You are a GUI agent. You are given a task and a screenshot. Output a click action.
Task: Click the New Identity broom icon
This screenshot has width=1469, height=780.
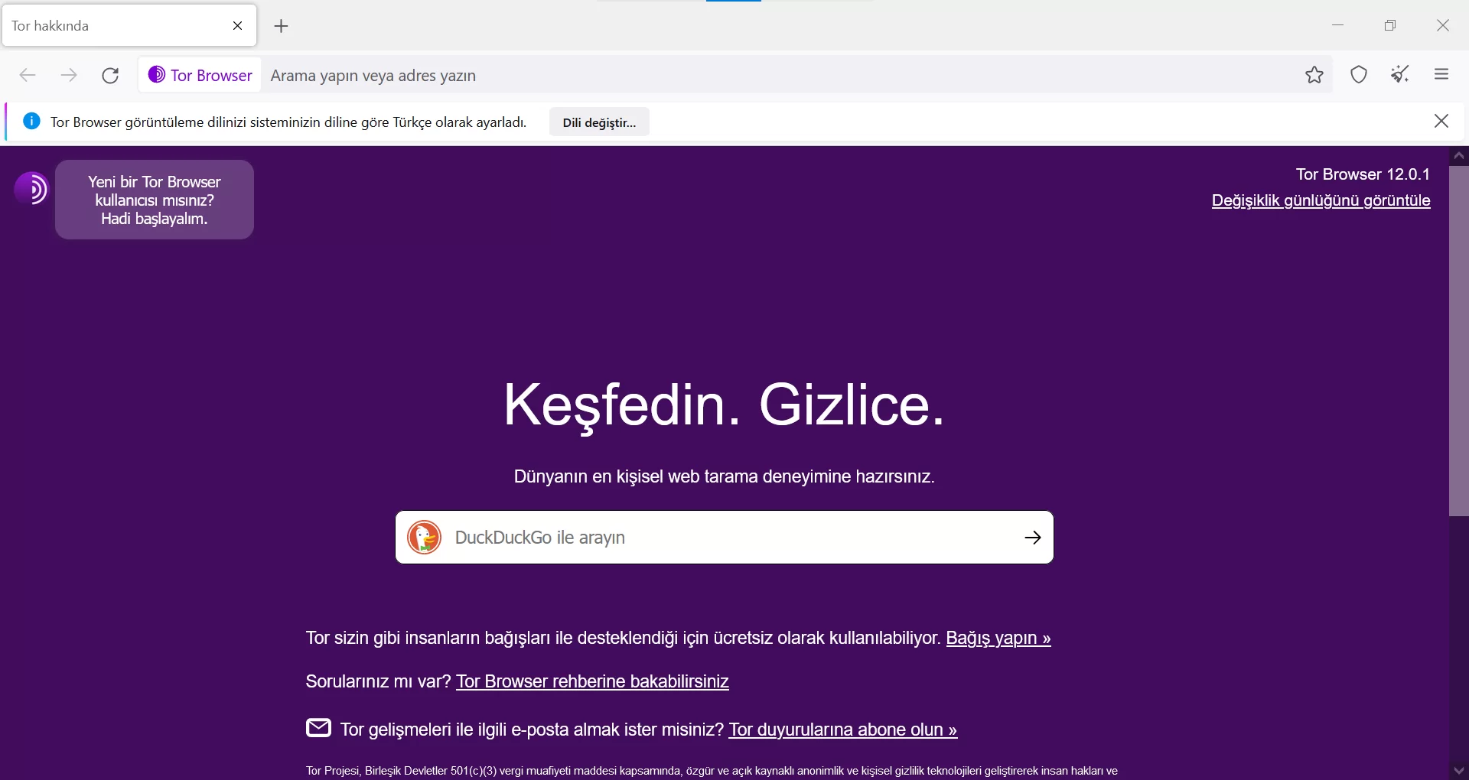1400,75
